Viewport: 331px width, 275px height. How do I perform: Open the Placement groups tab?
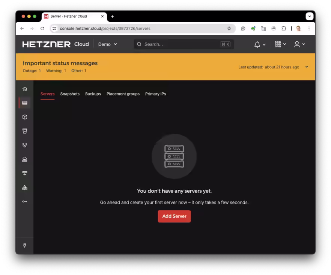click(123, 94)
